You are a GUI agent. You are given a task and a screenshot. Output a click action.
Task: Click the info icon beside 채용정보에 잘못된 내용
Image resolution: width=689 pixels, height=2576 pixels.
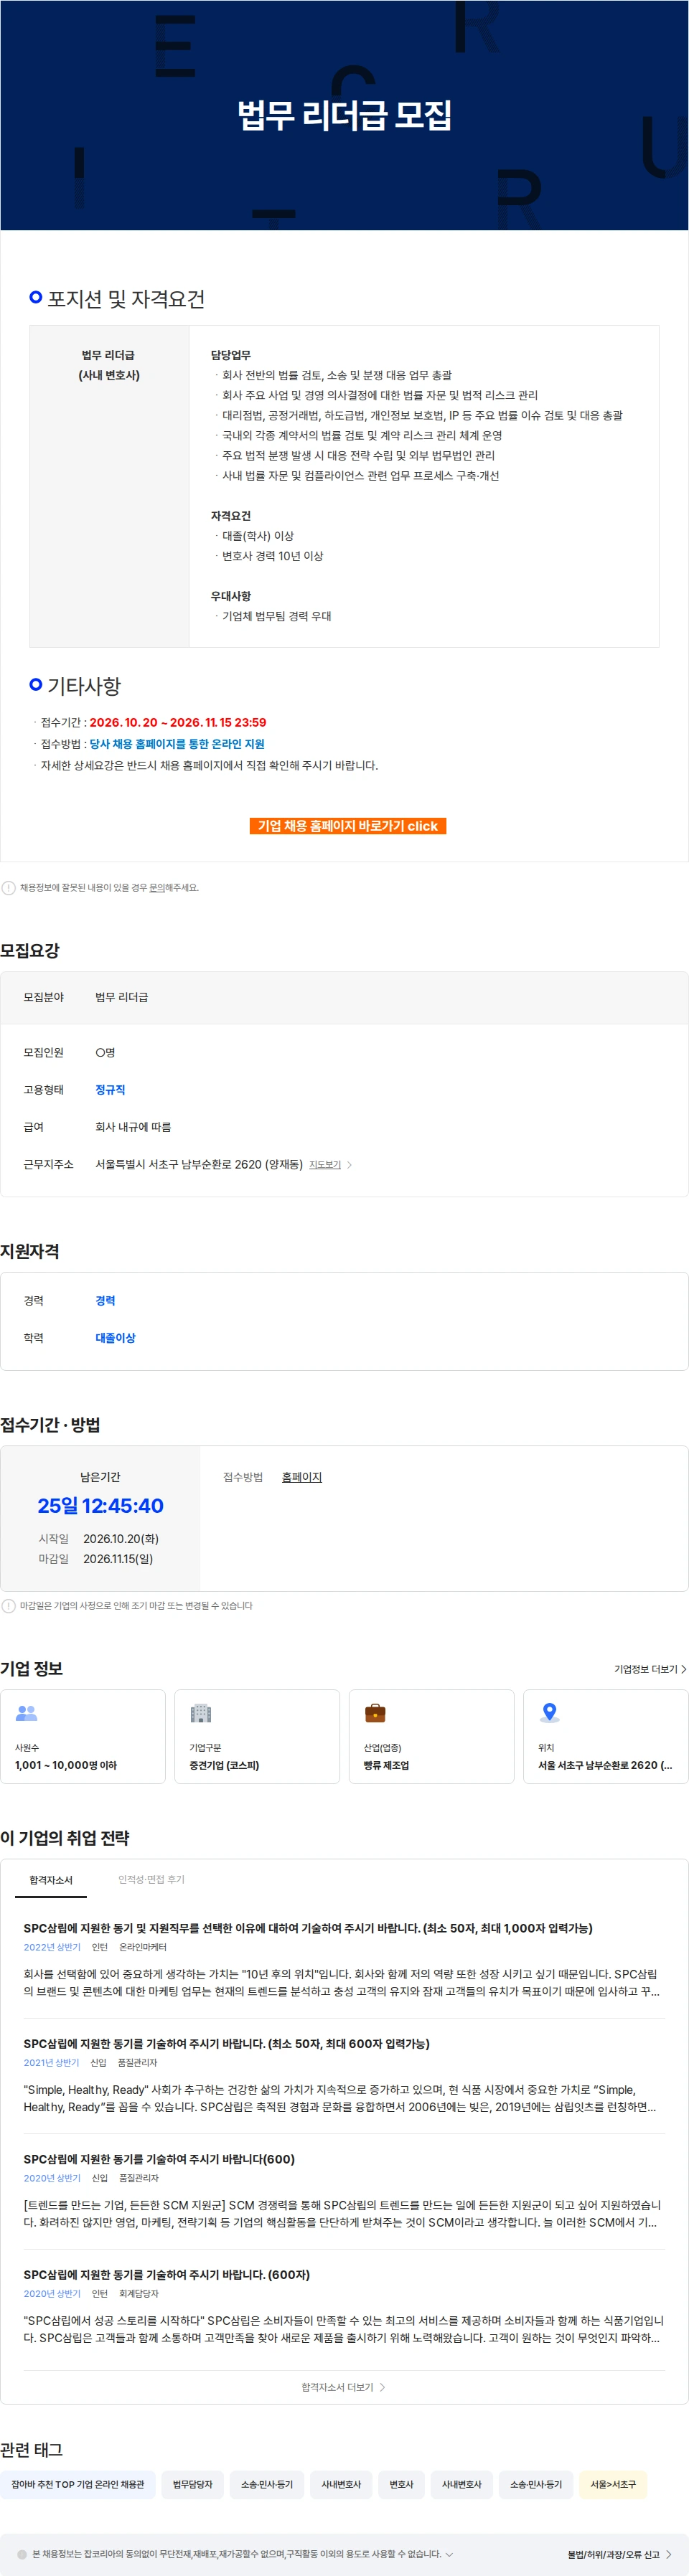(9, 887)
